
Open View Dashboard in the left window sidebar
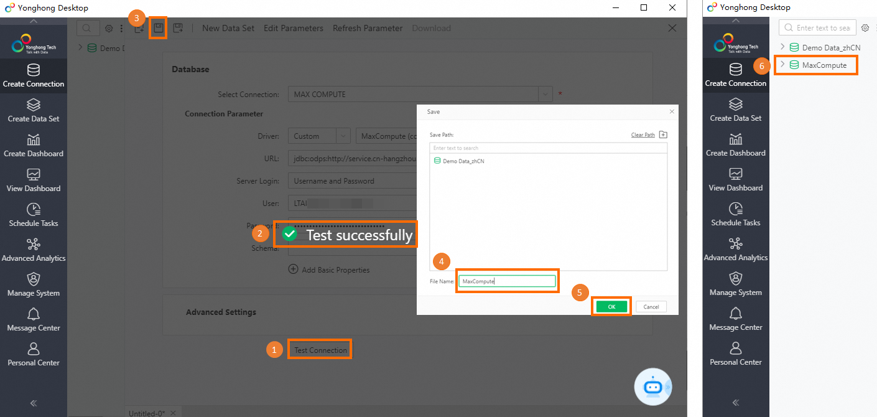tap(34, 180)
